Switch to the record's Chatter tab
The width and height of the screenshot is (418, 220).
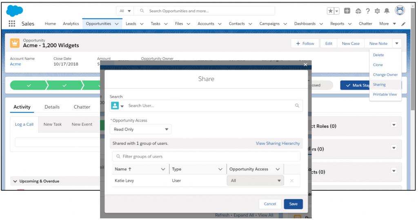click(x=82, y=107)
